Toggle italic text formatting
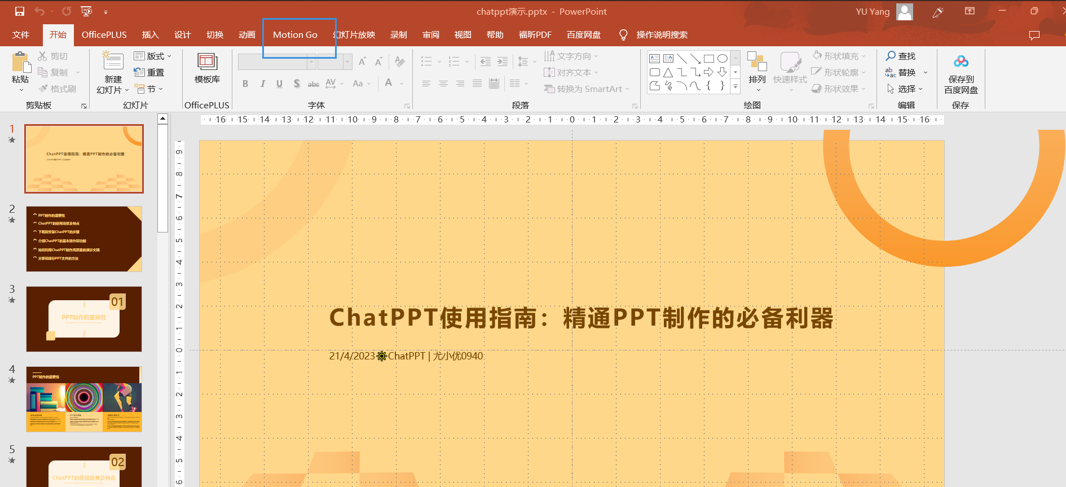 (x=262, y=84)
